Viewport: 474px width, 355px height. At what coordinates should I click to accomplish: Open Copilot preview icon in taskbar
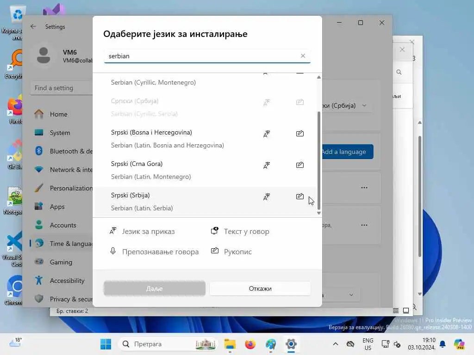(459, 344)
